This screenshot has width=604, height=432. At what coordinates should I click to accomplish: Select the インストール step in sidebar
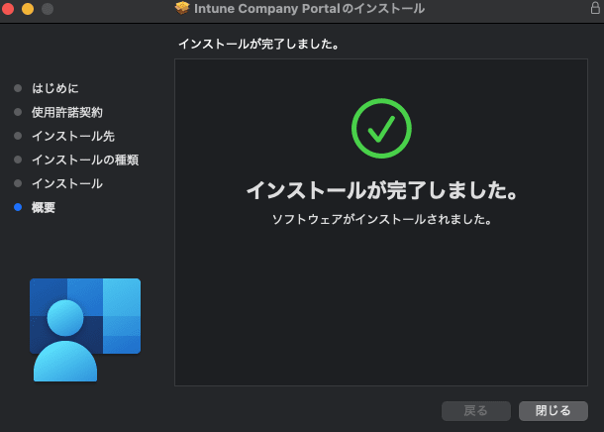point(67,183)
